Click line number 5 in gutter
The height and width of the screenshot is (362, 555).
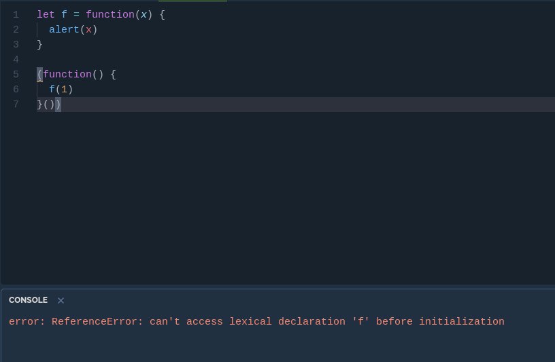16,75
